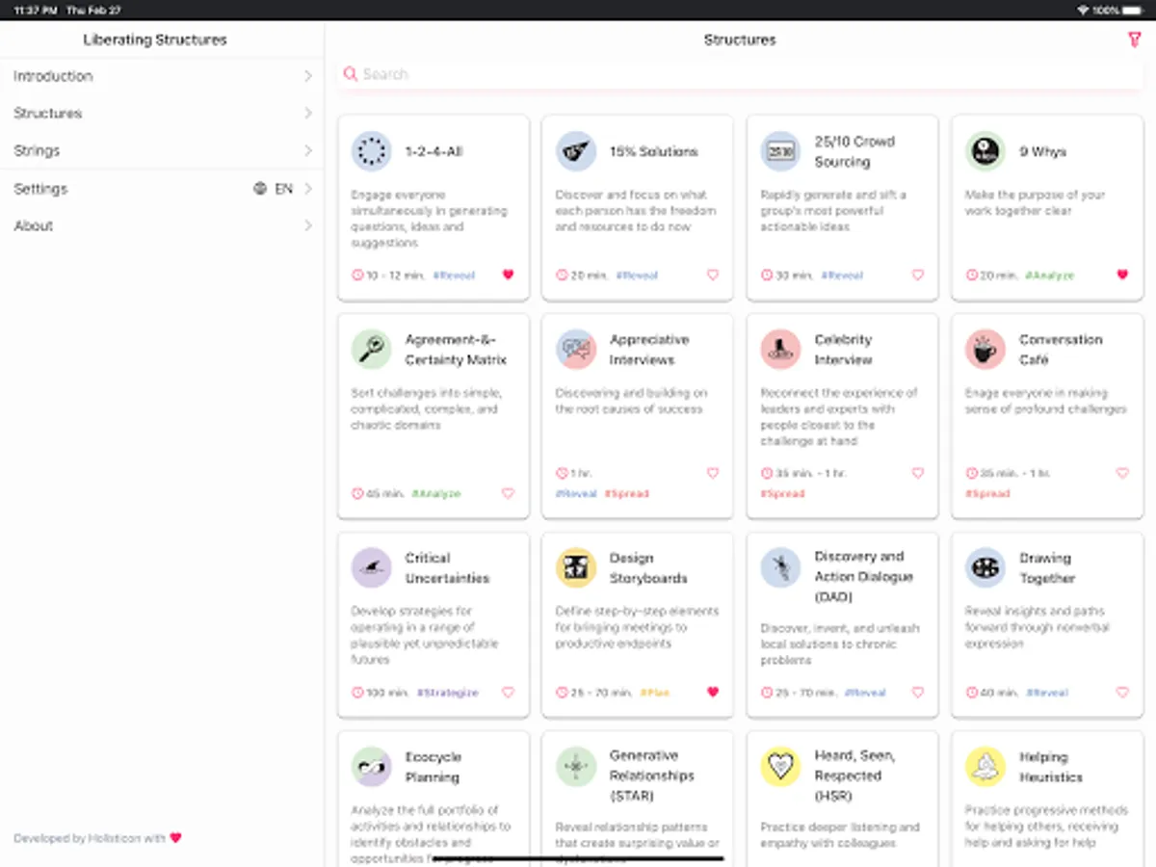Viewport: 1156px width, 867px height.
Task: Click the 1-2-4-All circle icon
Action: tap(371, 151)
